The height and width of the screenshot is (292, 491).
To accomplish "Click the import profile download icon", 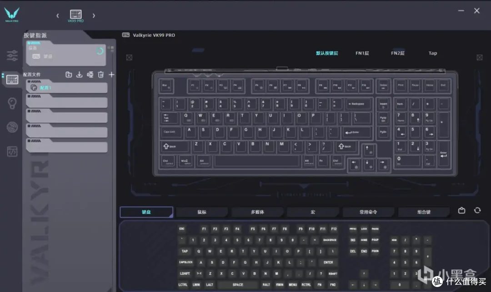I will (x=79, y=75).
